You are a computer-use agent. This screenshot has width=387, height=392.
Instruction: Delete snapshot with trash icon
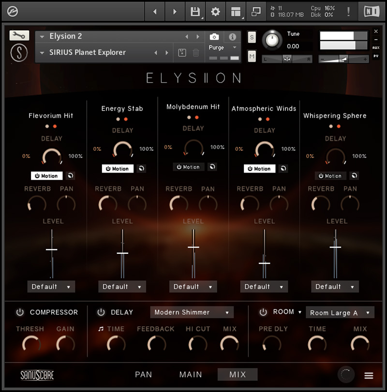pos(196,53)
